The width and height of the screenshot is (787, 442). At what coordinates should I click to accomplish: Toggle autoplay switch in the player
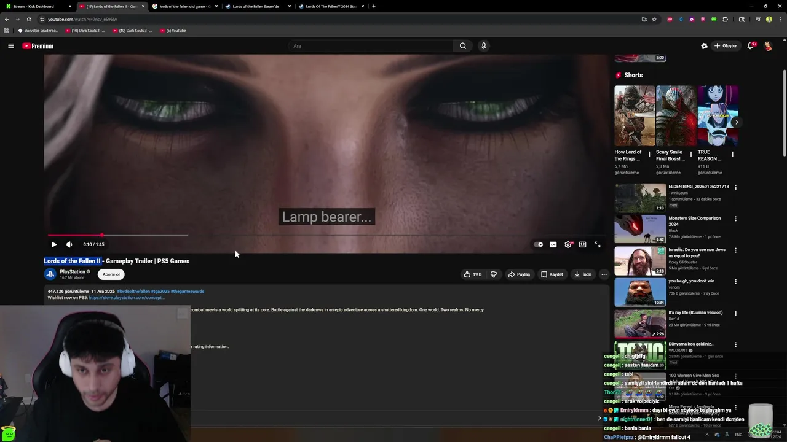[x=539, y=244]
